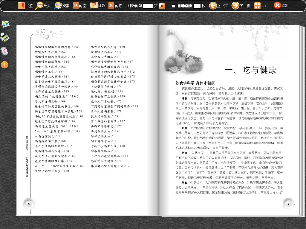The image size is (306, 229).
Task: Open the picture icon in left sidebar
Action: 5,24
